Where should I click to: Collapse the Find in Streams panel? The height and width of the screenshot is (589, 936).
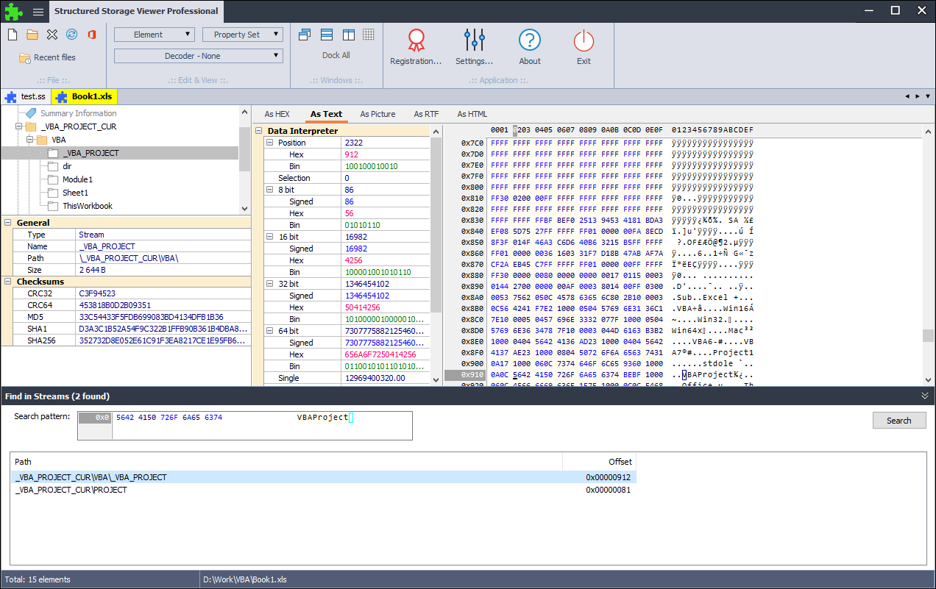point(925,396)
